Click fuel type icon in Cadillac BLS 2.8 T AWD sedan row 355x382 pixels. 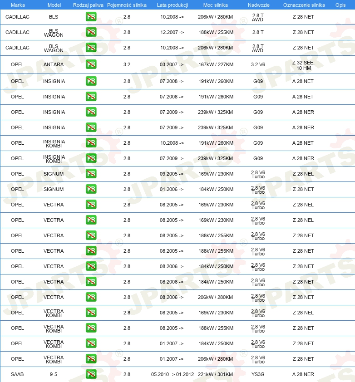click(x=91, y=17)
